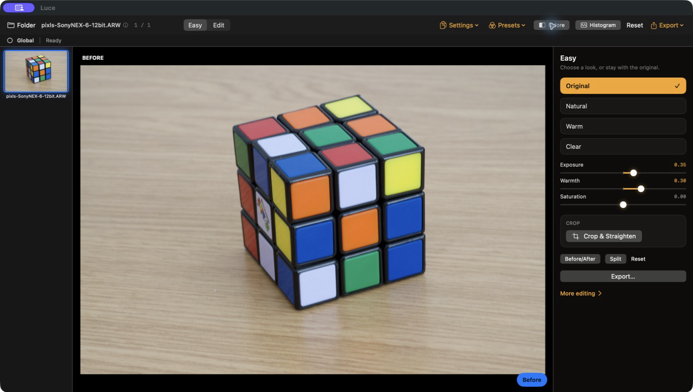Open the Export dropdown in toolbar

pyautogui.click(x=667, y=25)
